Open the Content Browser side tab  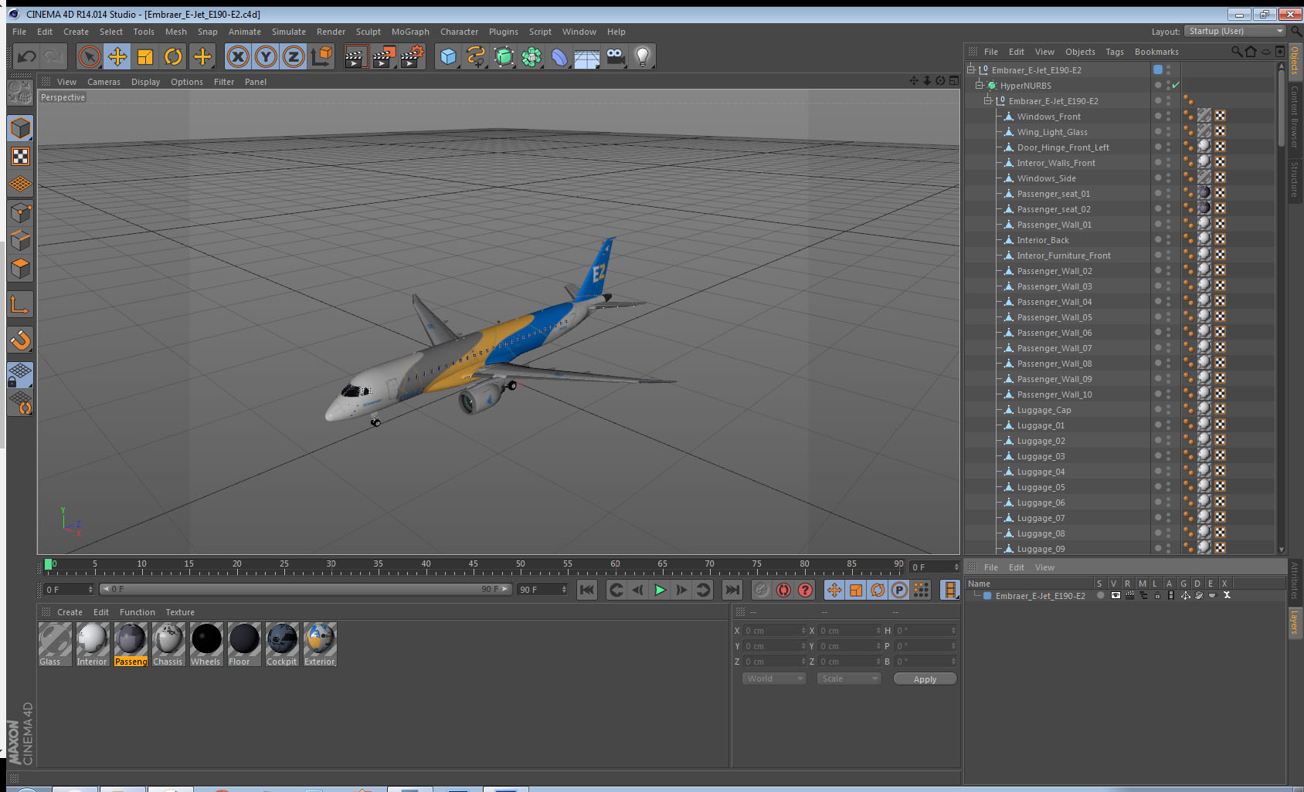1294,117
